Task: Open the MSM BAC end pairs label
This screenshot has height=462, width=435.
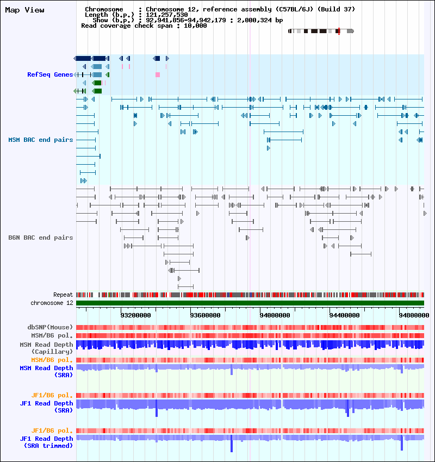Action: [x=41, y=140]
